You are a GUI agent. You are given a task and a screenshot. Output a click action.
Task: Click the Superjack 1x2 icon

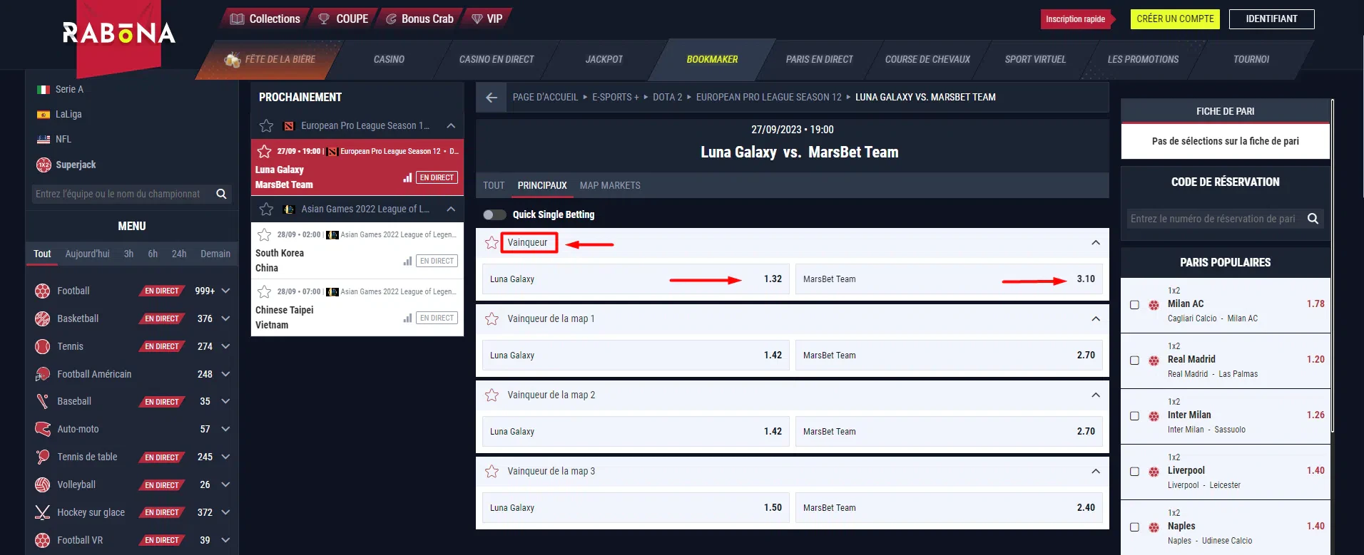(x=44, y=165)
